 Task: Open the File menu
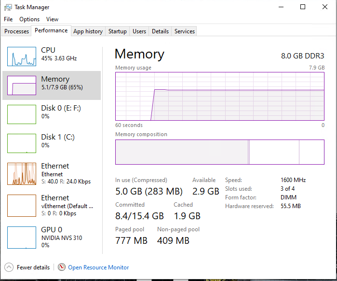8,19
